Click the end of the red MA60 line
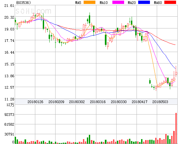Screen dimensions: 196x144 click(x=175, y=45)
